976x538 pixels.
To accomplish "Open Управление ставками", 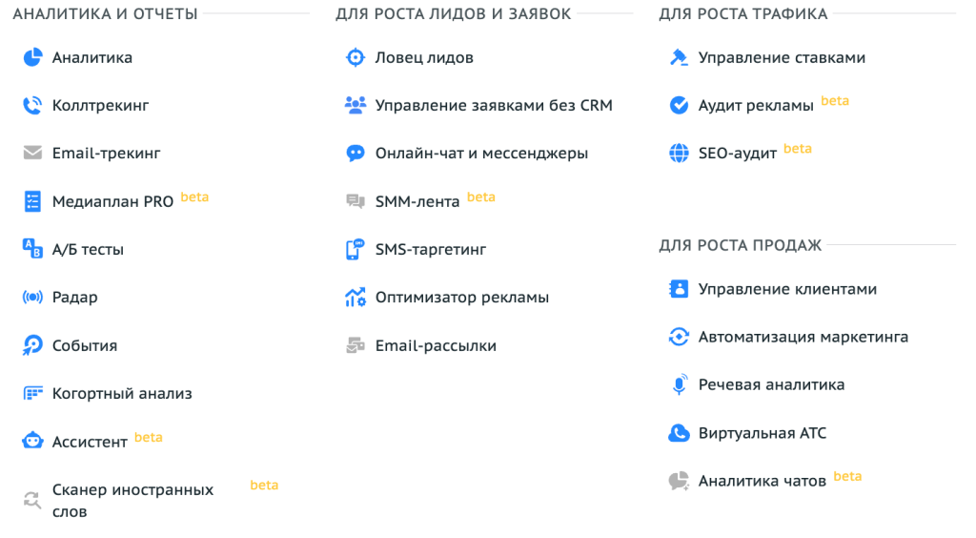I will 782,57.
